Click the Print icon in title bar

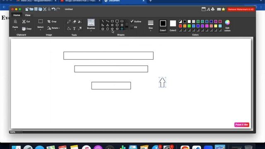point(213,9)
